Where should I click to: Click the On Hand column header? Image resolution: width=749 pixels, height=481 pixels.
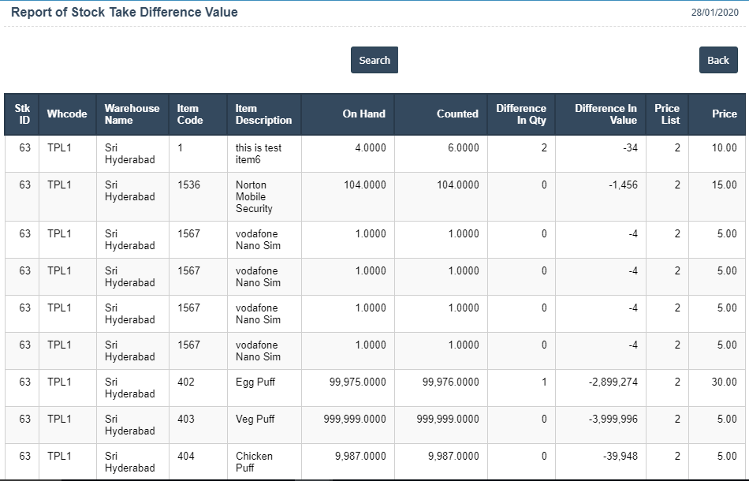click(x=363, y=114)
